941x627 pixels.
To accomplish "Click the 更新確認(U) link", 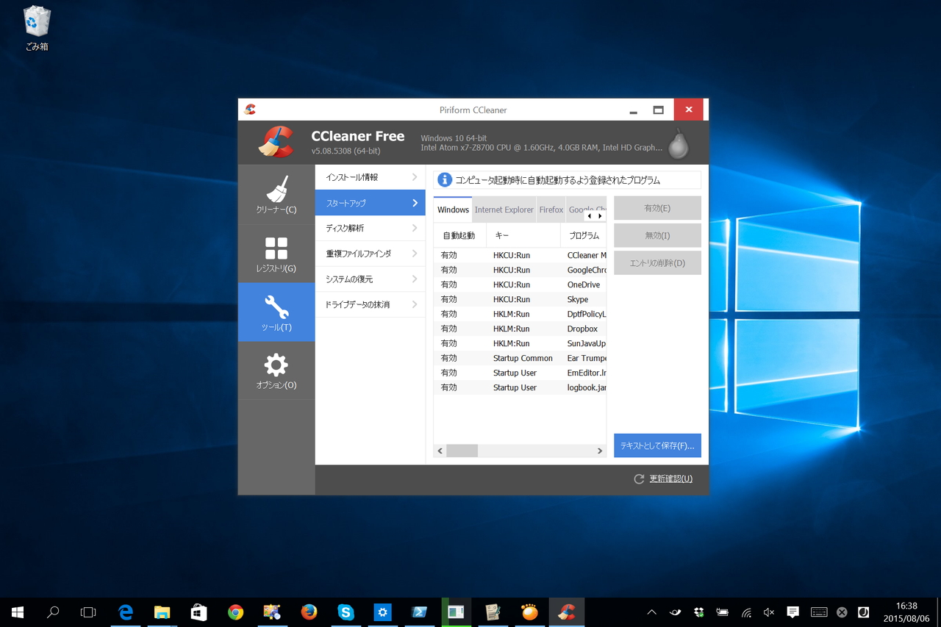I will (670, 479).
